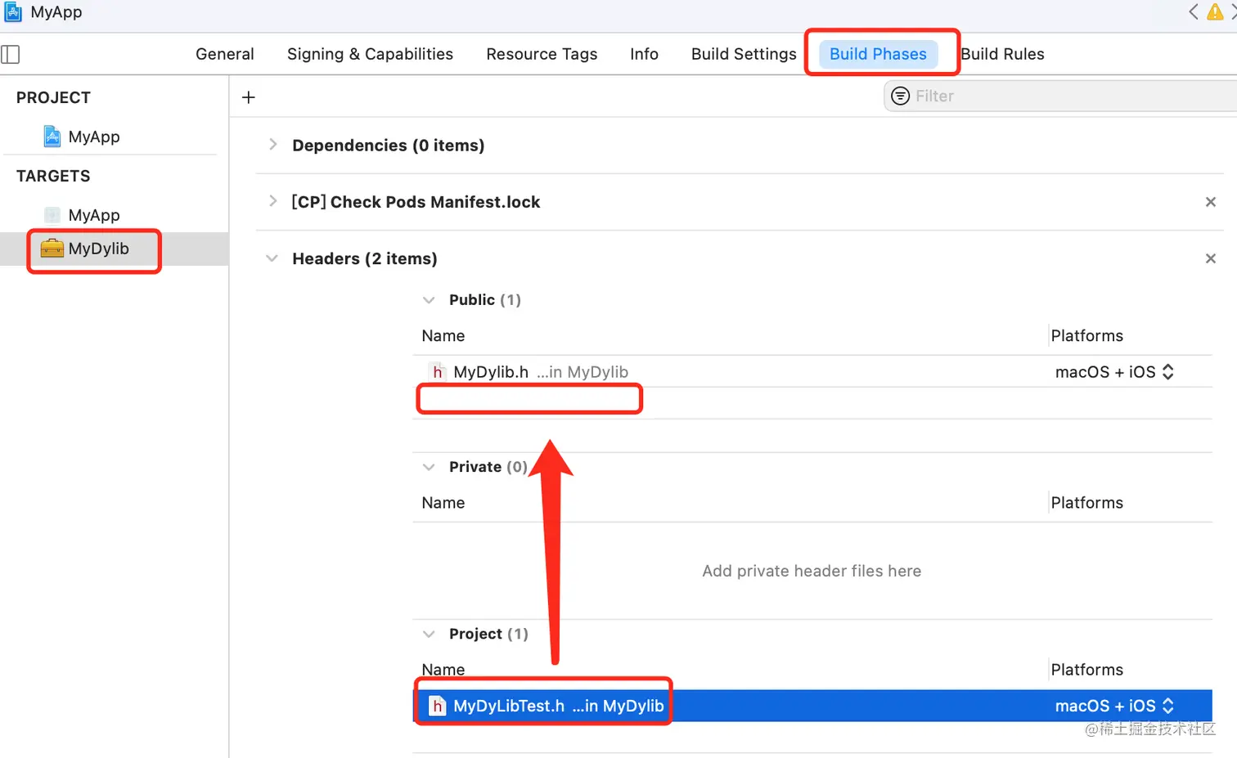
Task: Click the Private (0) group label
Action: click(x=488, y=467)
